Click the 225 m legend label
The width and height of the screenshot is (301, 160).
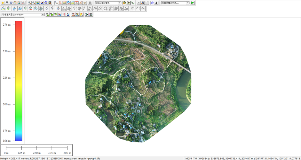coord(6,78)
